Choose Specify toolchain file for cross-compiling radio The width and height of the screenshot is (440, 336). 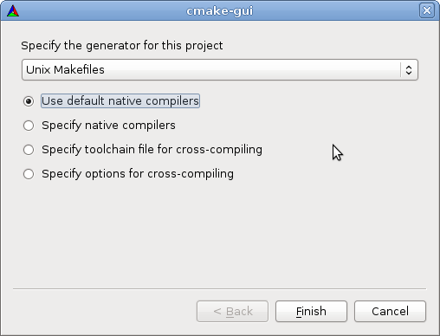pyautogui.click(x=29, y=150)
